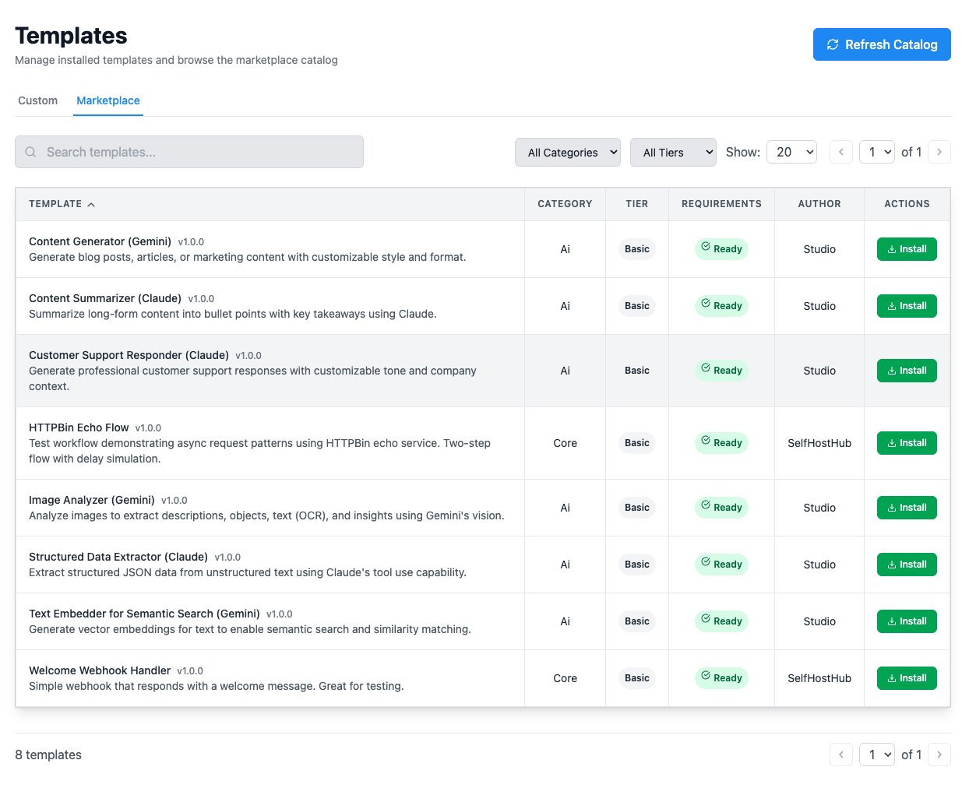Click the next-page chevron icon near Show control
Screen dimensions: 969x788
pyautogui.click(x=939, y=152)
